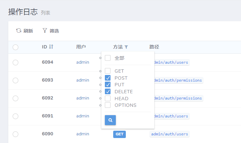Select the row with ID 6094
This screenshot has width=241, height=143.
pyautogui.click(x=15, y=62)
